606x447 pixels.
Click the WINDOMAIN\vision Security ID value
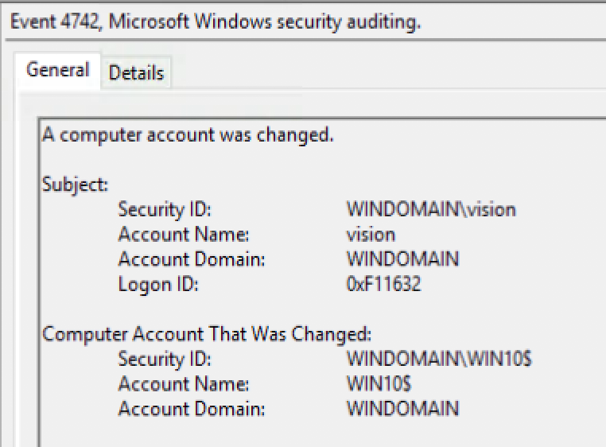coord(431,209)
